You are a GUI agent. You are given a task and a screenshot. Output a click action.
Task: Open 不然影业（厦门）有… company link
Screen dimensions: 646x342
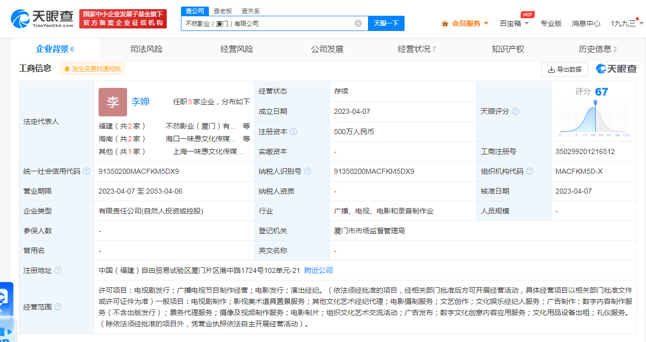[x=201, y=126]
